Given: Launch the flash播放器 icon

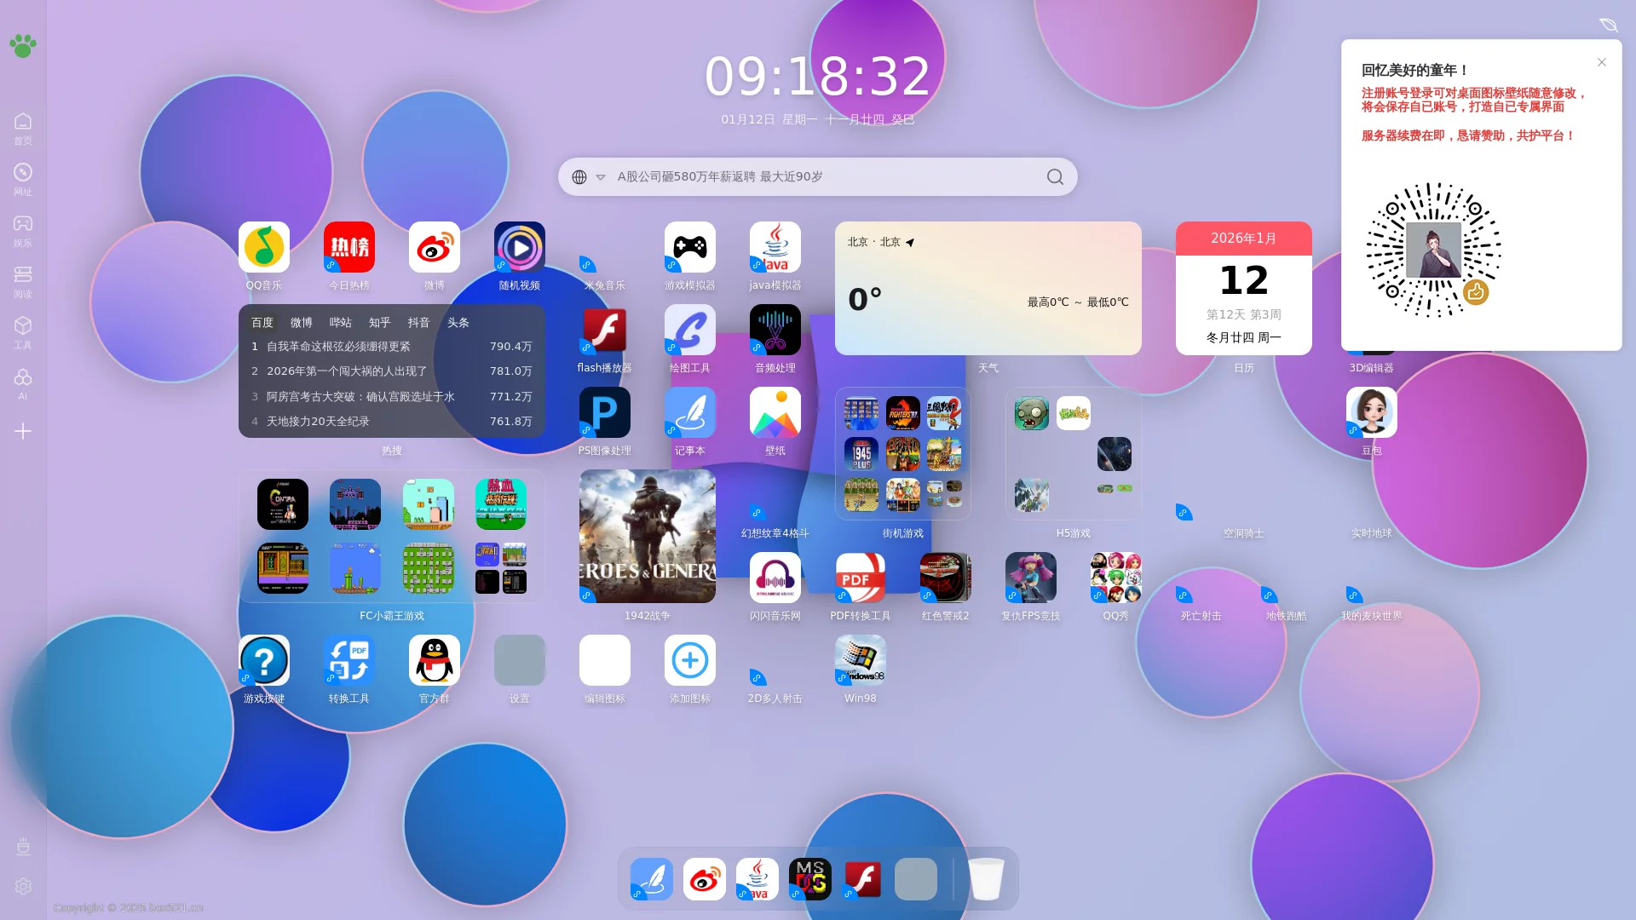Looking at the screenshot, I should pos(604,330).
